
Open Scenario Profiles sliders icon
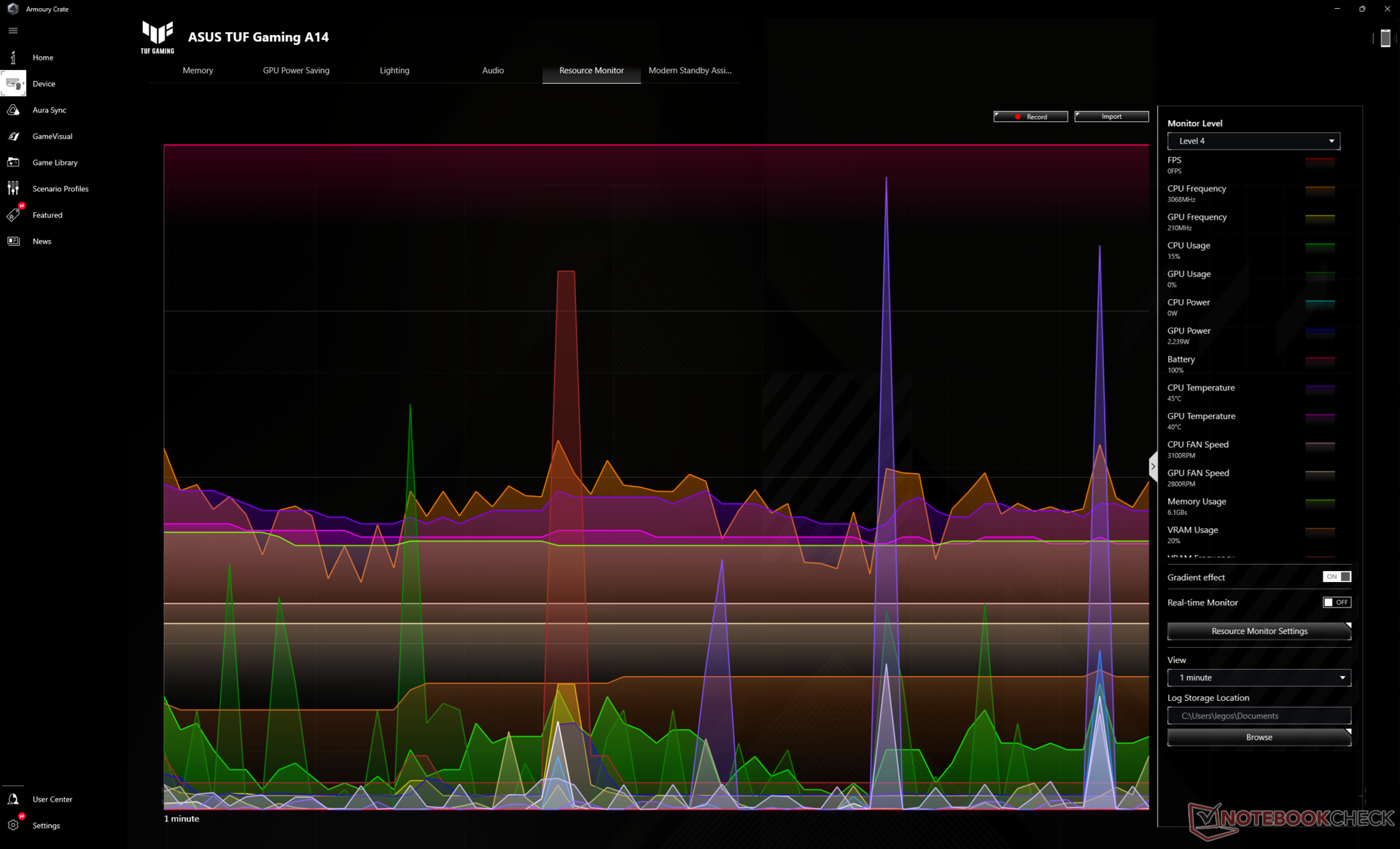coord(13,189)
